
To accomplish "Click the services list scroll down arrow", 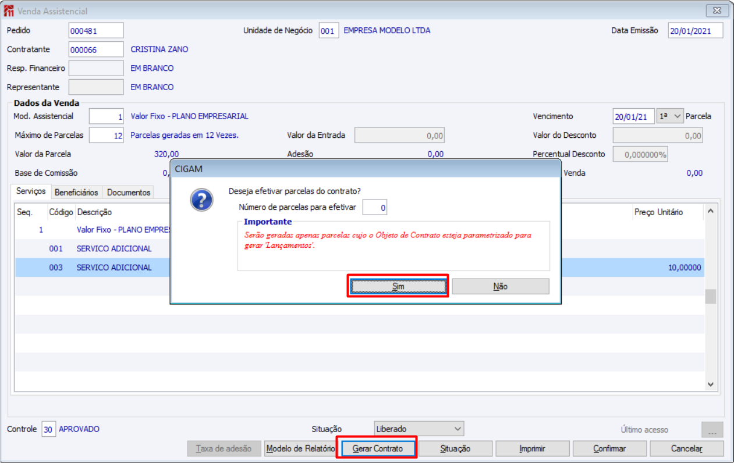I will (710, 384).
